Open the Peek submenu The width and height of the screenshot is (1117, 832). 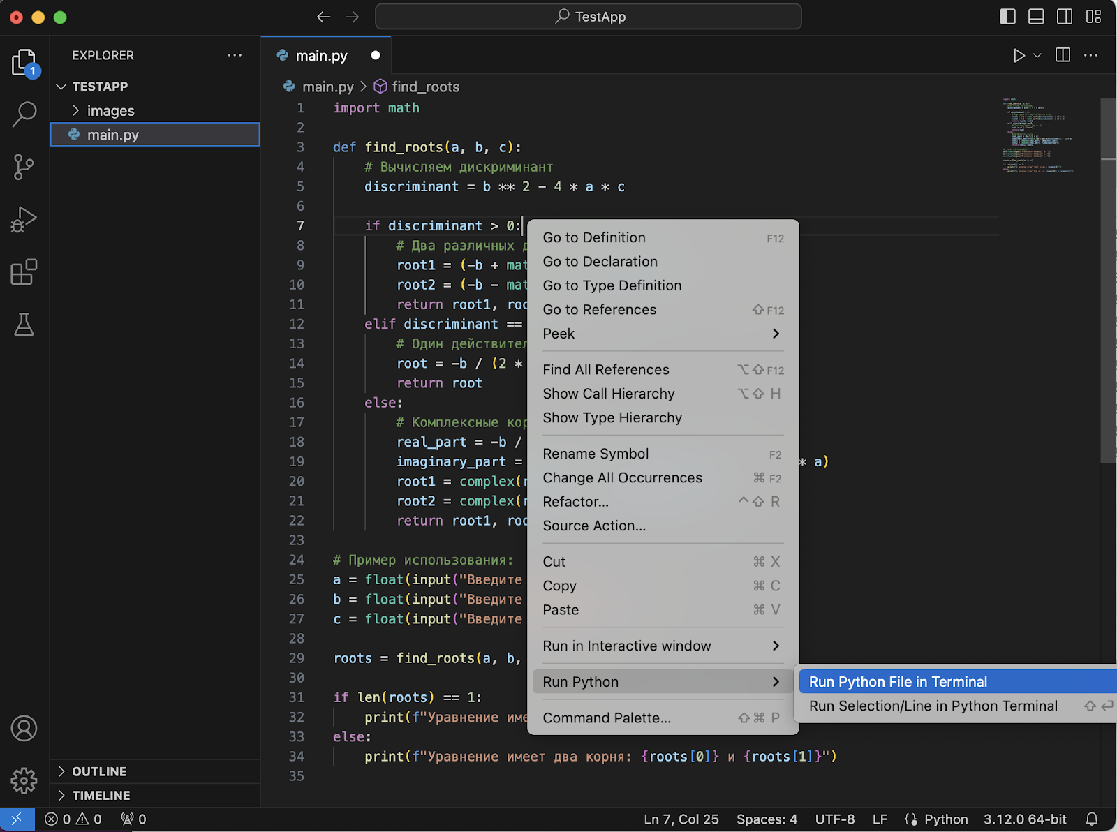663,334
